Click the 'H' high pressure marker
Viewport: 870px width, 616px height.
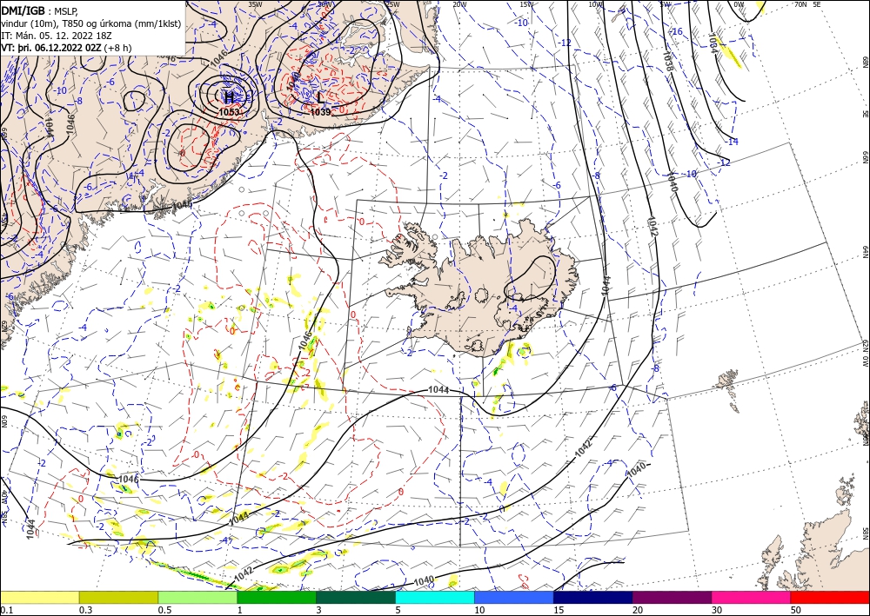(x=229, y=97)
